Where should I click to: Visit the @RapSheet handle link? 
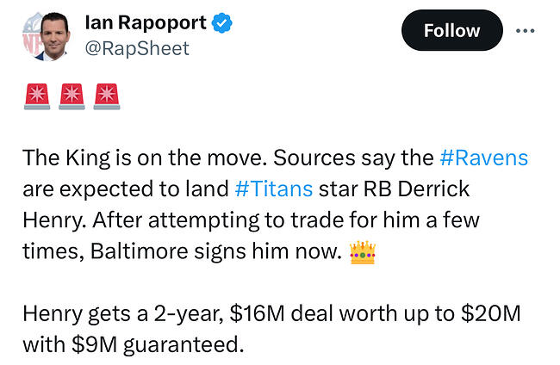tap(136, 48)
